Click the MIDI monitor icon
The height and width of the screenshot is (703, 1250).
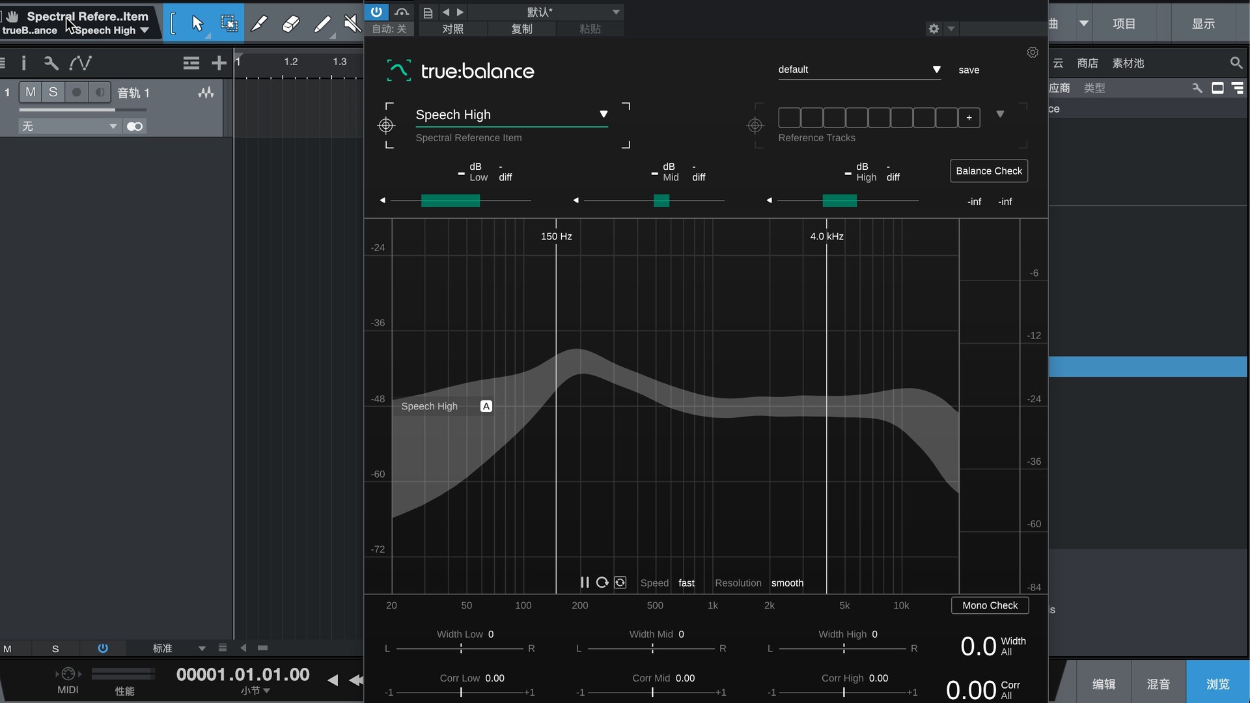(x=68, y=674)
